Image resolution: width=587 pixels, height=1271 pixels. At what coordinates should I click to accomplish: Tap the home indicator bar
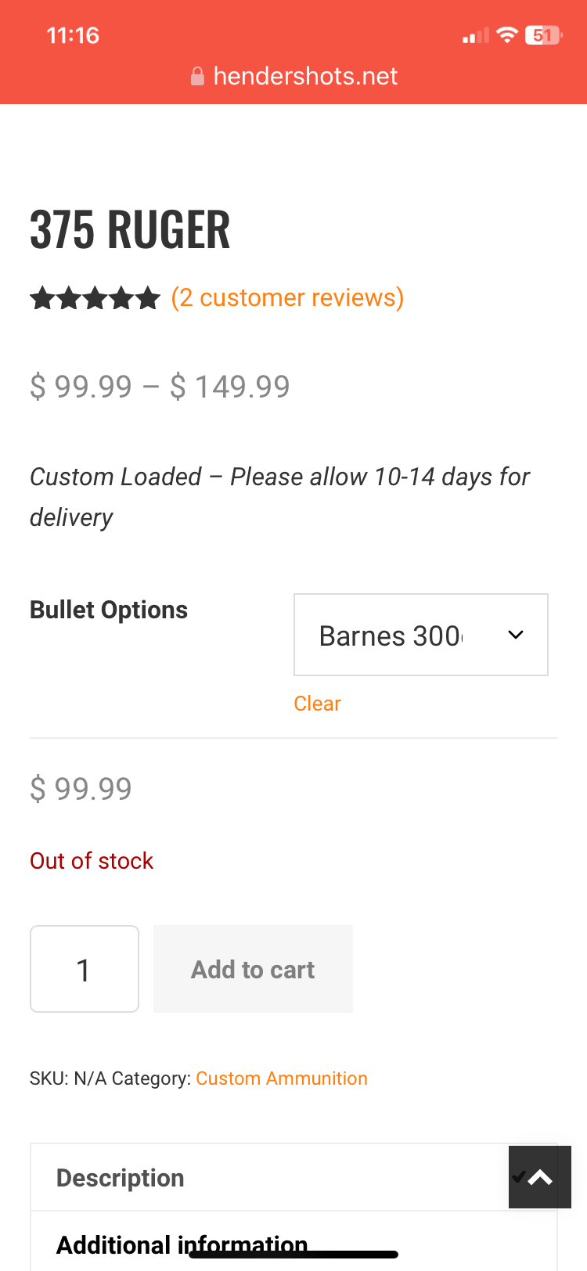[293, 1255]
